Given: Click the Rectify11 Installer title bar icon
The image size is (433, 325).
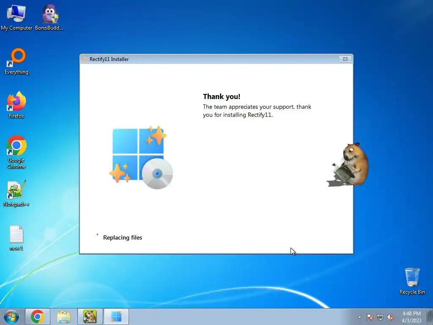Looking at the screenshot, I should 85,59.
